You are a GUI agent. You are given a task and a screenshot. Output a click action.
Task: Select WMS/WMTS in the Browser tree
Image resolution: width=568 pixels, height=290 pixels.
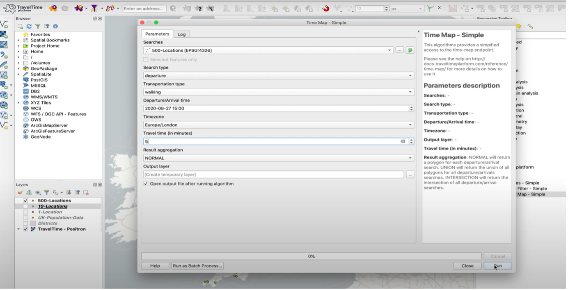(44, 97)
